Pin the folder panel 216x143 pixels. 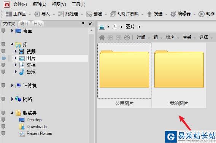(x=83, y=24)
